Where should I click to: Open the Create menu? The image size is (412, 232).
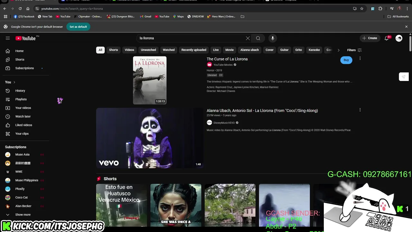click(x=369, y=38)
